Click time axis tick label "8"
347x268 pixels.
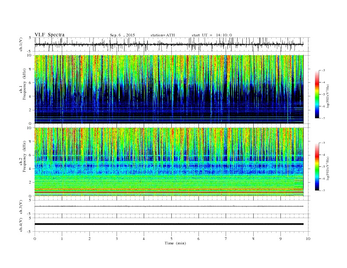coord(253,239)
